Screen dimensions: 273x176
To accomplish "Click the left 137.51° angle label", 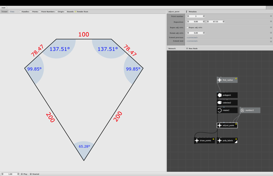I will point(60,49).
